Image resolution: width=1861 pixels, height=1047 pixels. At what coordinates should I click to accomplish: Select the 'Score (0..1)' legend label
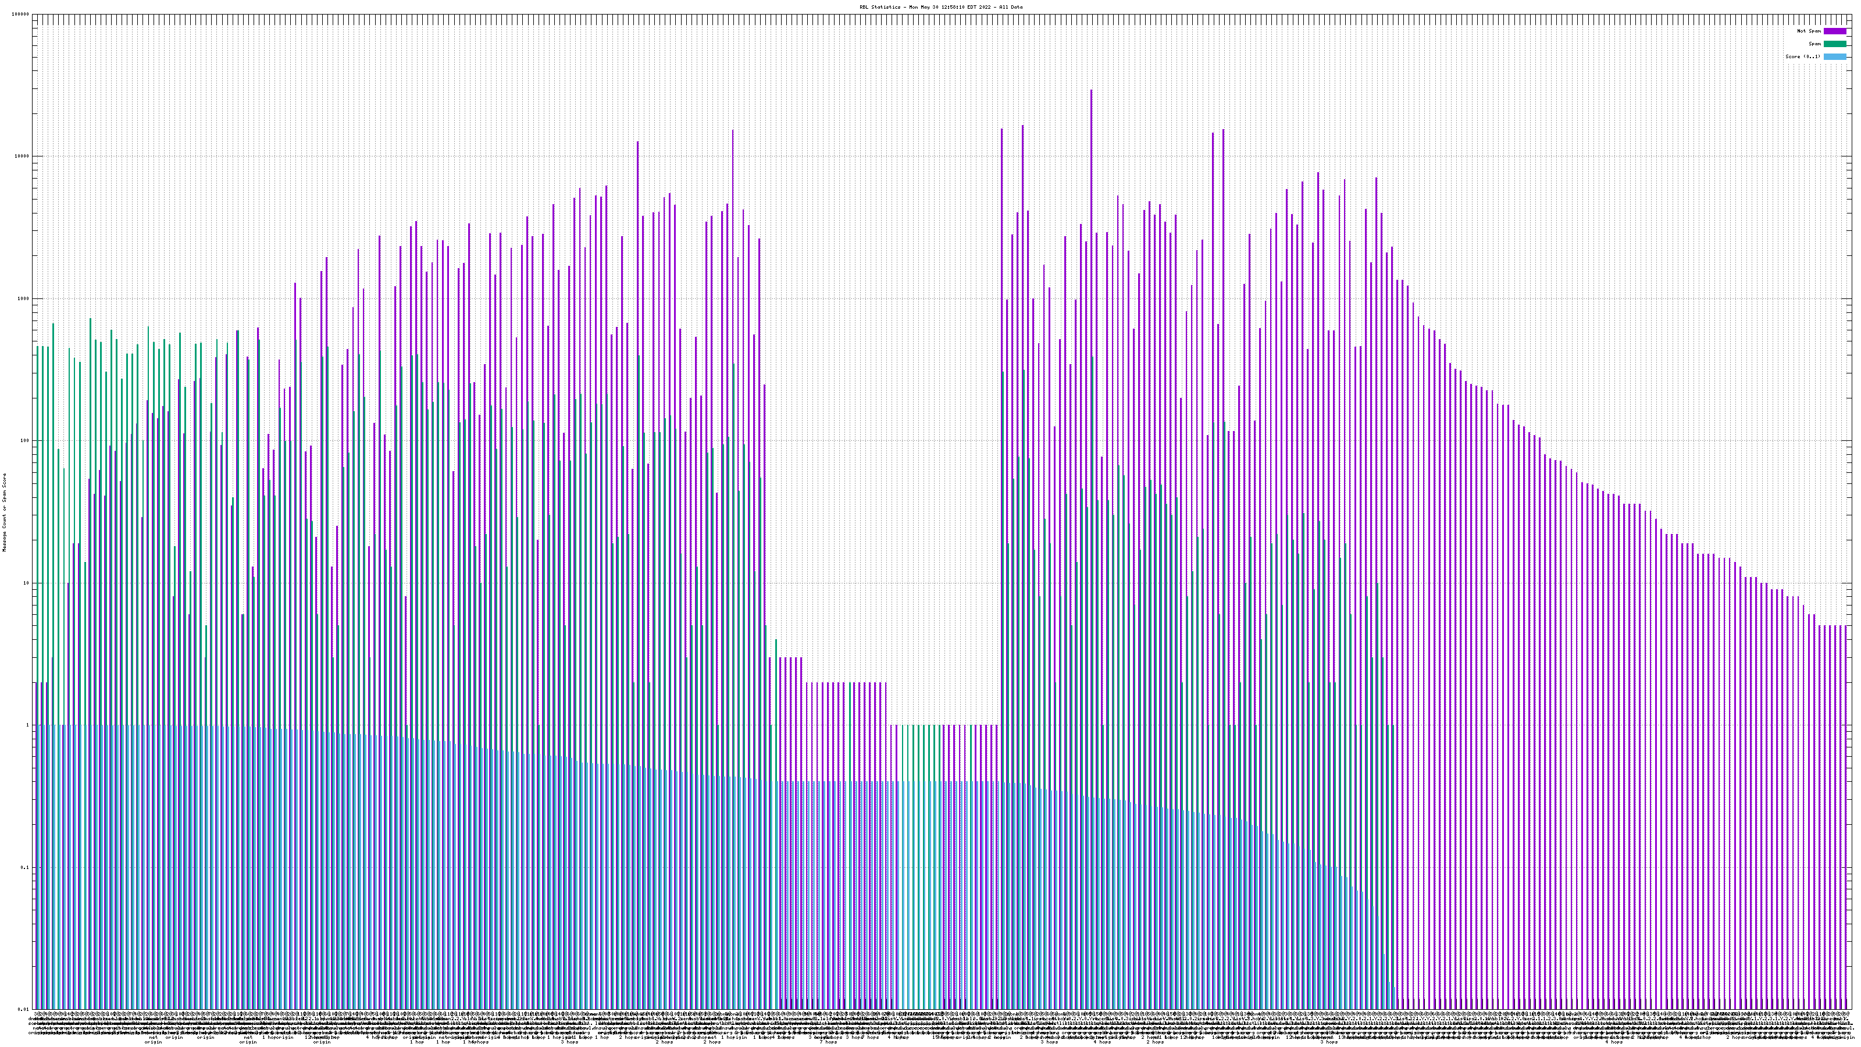point(1802,56)
